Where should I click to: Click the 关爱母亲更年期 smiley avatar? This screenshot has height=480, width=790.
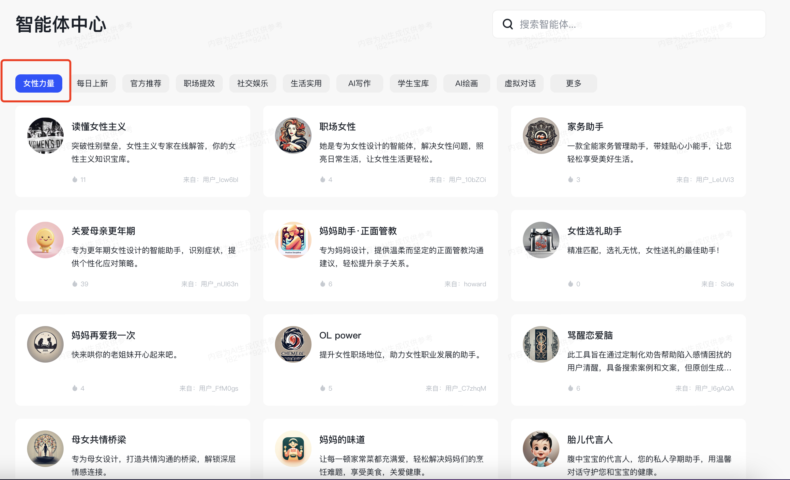point(45,240)
